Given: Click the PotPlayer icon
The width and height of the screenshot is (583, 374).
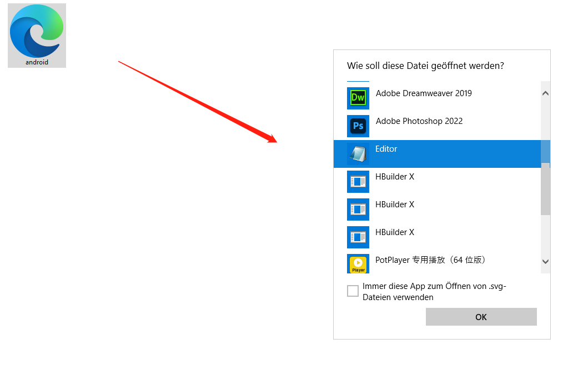Looking at the screenshot, I should click(x=358, y=263).
